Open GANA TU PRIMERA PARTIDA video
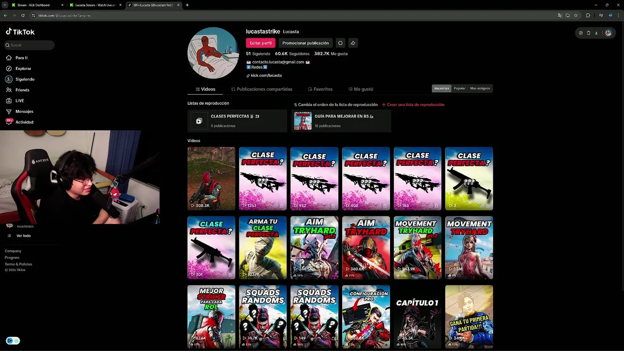624x351 pixels. click(x=469, y=317)
